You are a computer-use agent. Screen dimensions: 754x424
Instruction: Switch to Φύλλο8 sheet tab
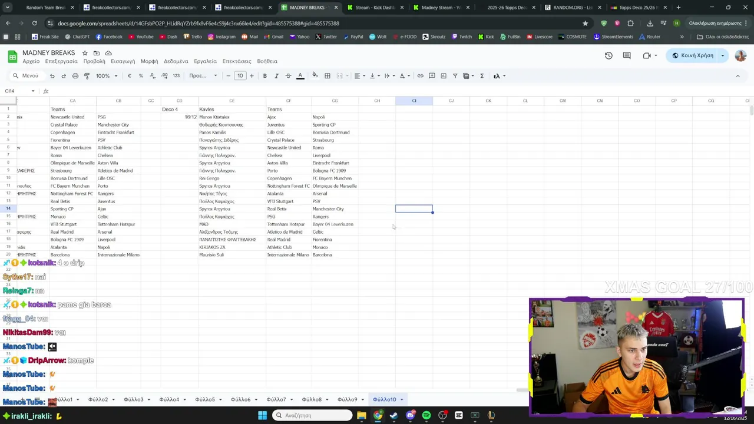pos(312,400)
